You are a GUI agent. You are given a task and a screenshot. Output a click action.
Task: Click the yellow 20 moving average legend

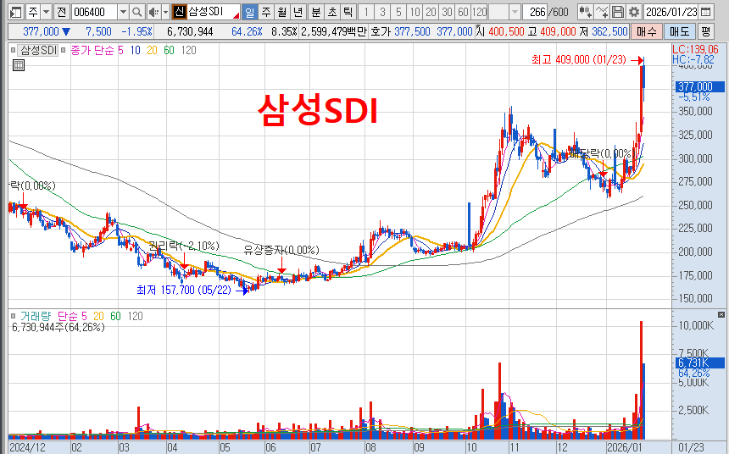(x=152, y=50)
